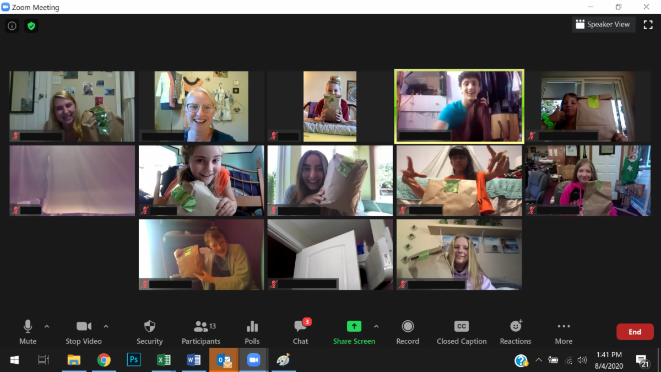Enter full screen mode

648,24
